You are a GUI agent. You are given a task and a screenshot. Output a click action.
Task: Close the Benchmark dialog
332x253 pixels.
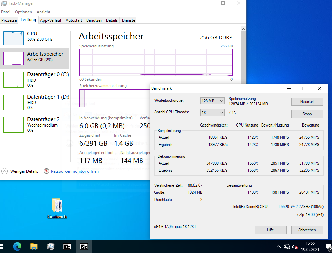tap(320, 88)
